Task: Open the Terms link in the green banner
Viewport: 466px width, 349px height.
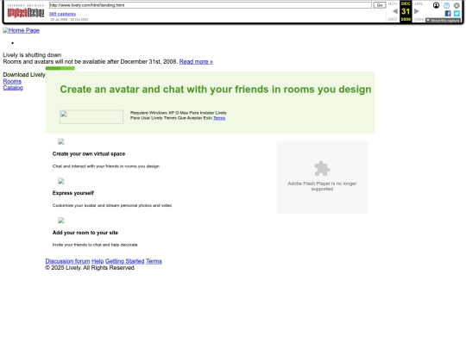Action: coord(219,118)
